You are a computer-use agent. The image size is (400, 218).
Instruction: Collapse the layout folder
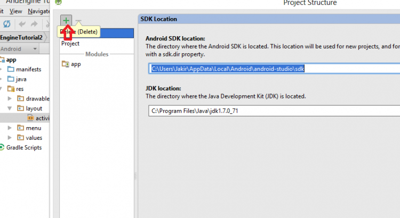[x=11, y=108]
